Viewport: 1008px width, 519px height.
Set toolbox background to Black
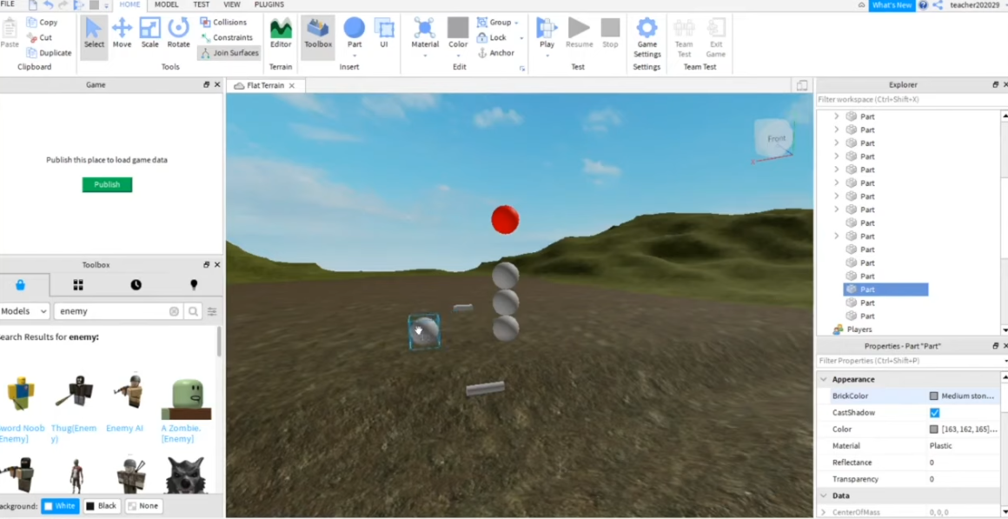coord(103,506)
